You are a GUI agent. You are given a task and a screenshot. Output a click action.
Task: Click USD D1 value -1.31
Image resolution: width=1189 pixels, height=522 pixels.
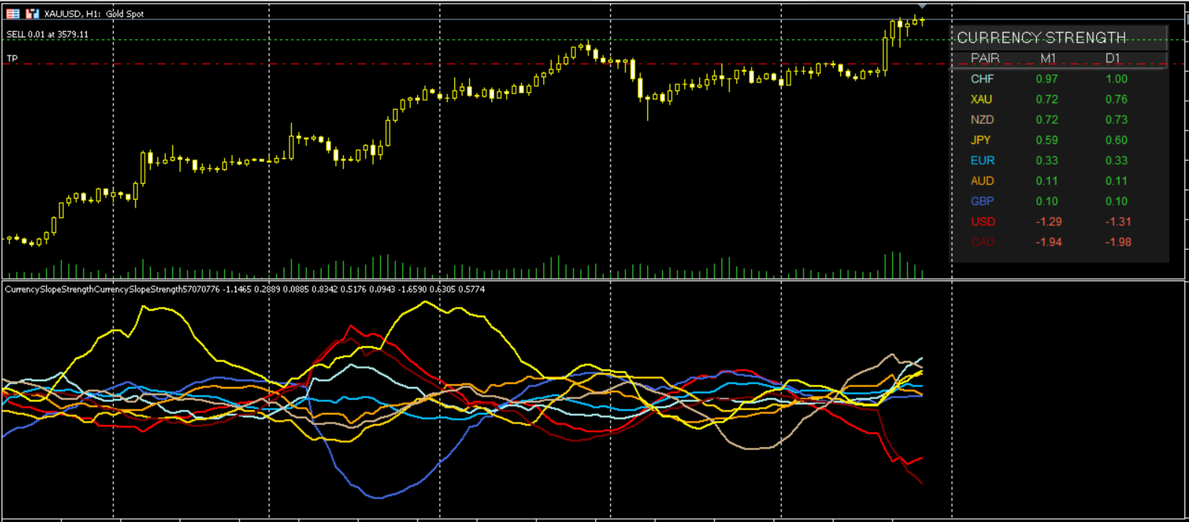click(1118, 222)
